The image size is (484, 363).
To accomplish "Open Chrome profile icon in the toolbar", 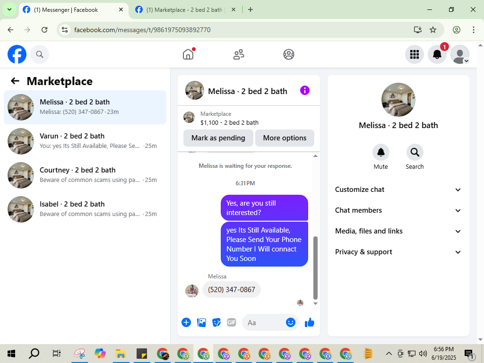I will click(x=457, y=30).
